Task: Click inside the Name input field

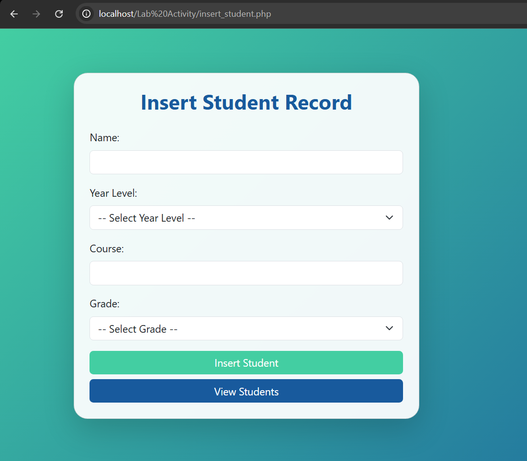Action: pos(246,162)
